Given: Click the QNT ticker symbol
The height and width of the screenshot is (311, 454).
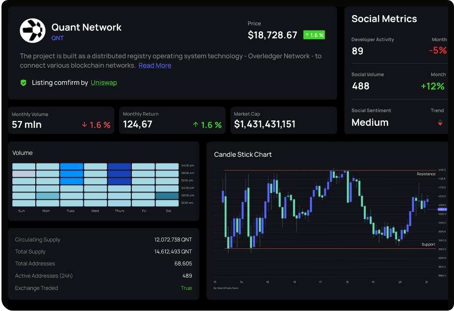Looking at the screenshot, I should [x=57, y=38].
